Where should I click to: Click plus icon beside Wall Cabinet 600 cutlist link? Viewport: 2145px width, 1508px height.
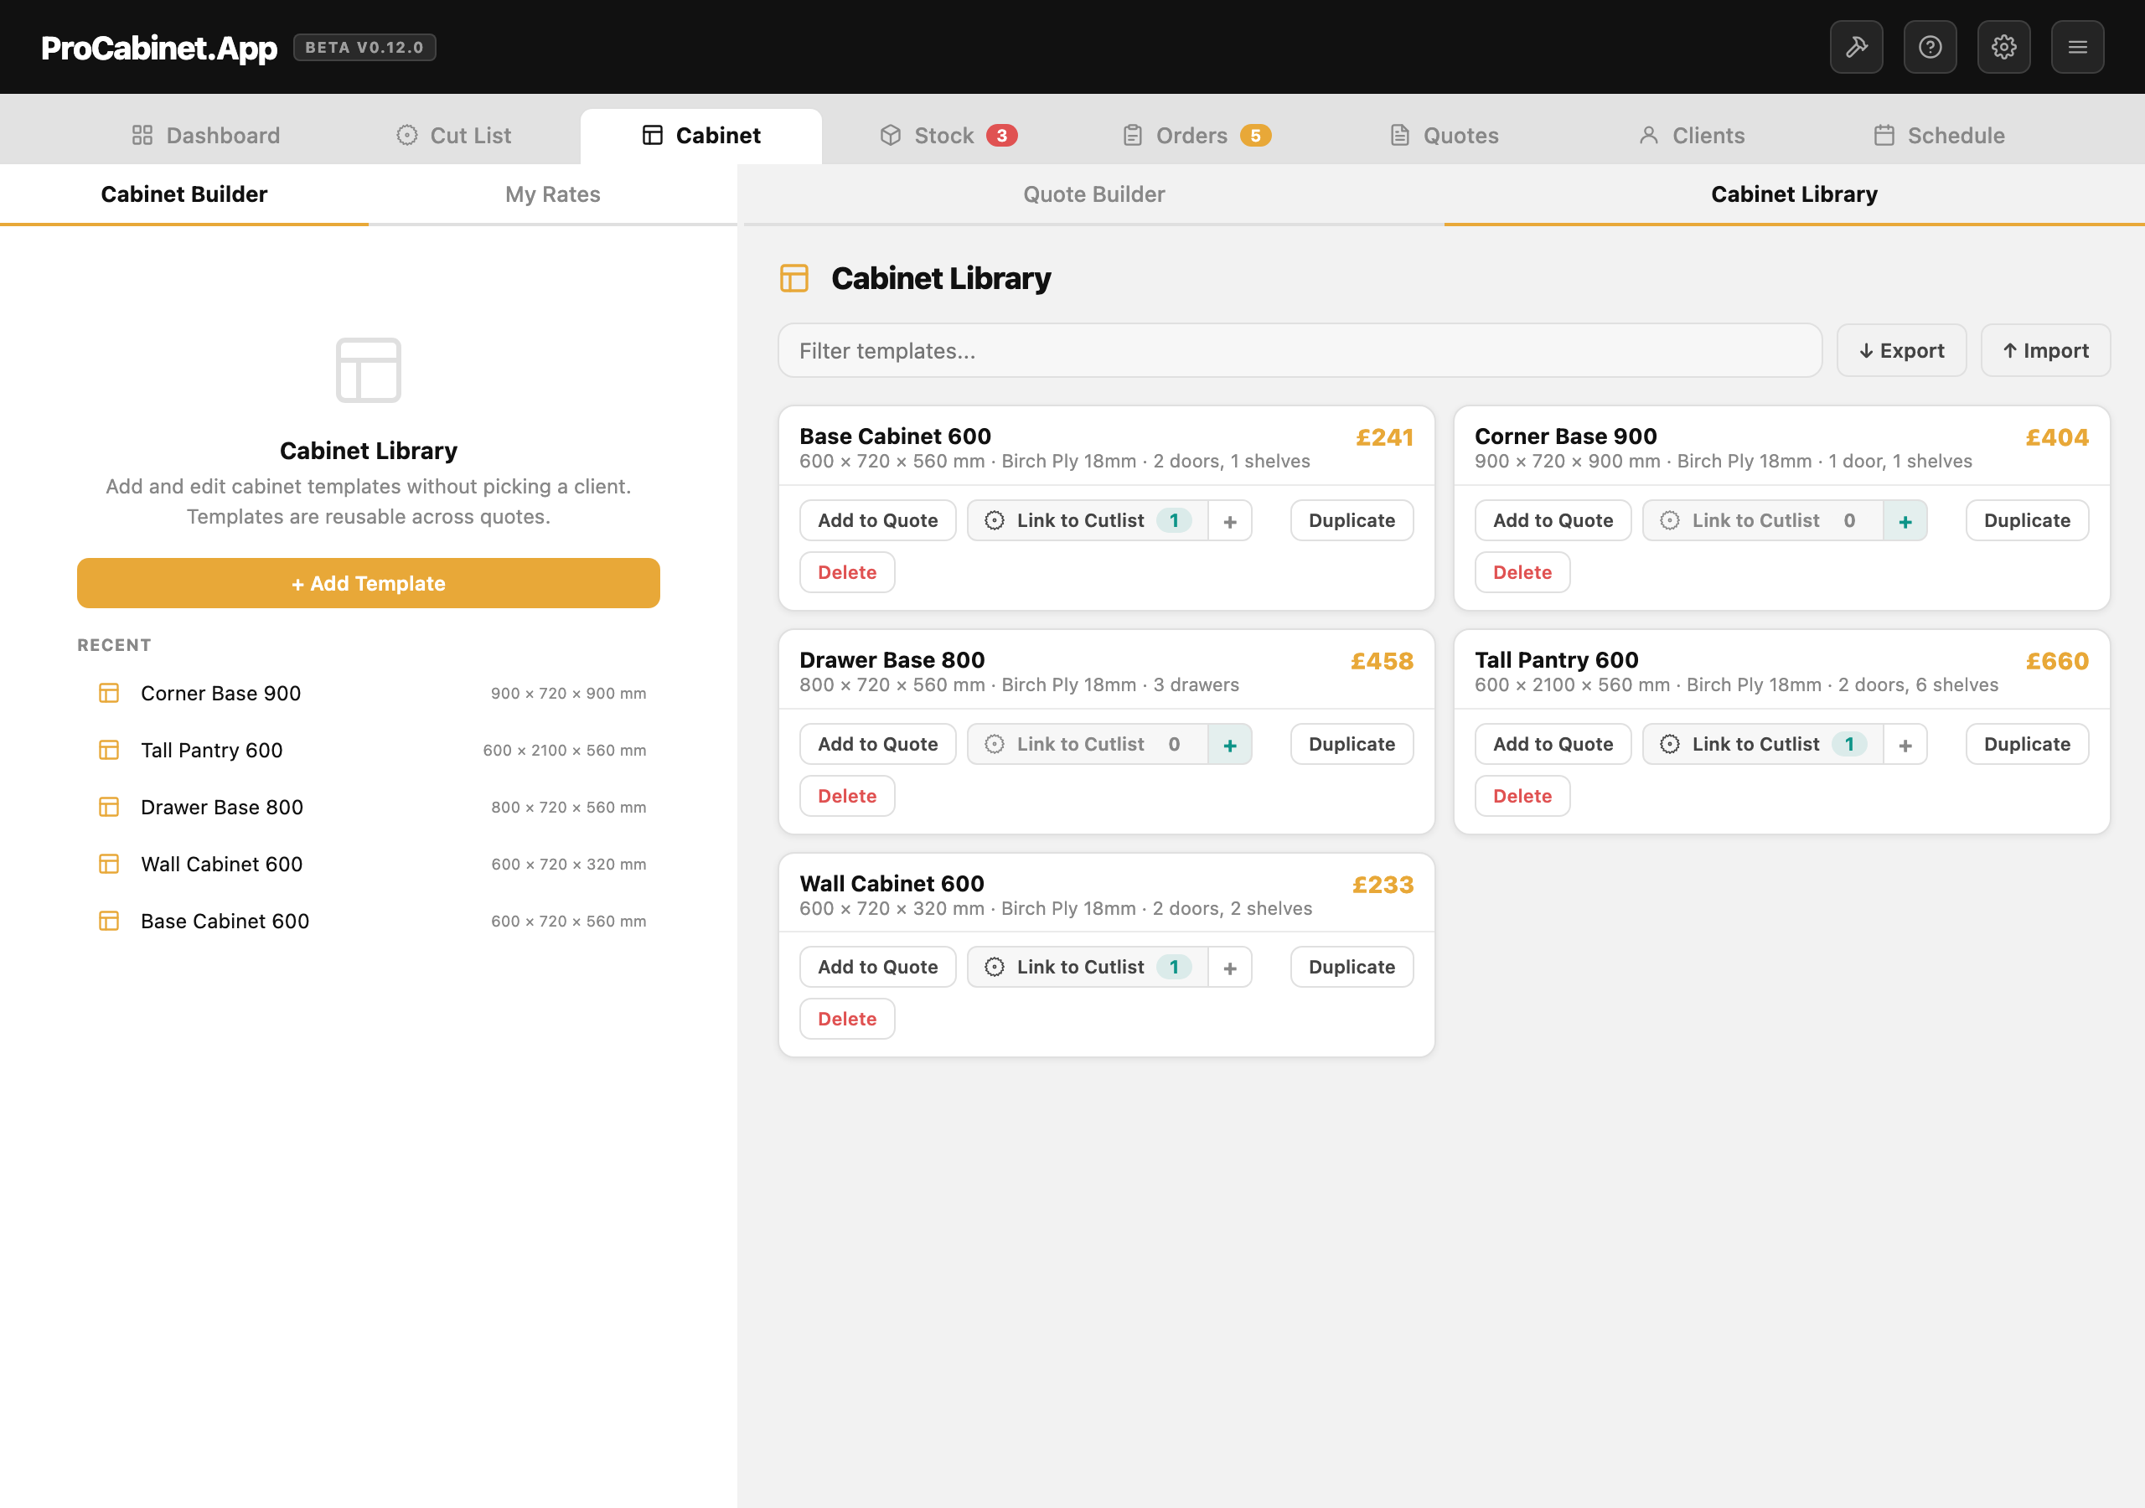[x=1230, y=967]
